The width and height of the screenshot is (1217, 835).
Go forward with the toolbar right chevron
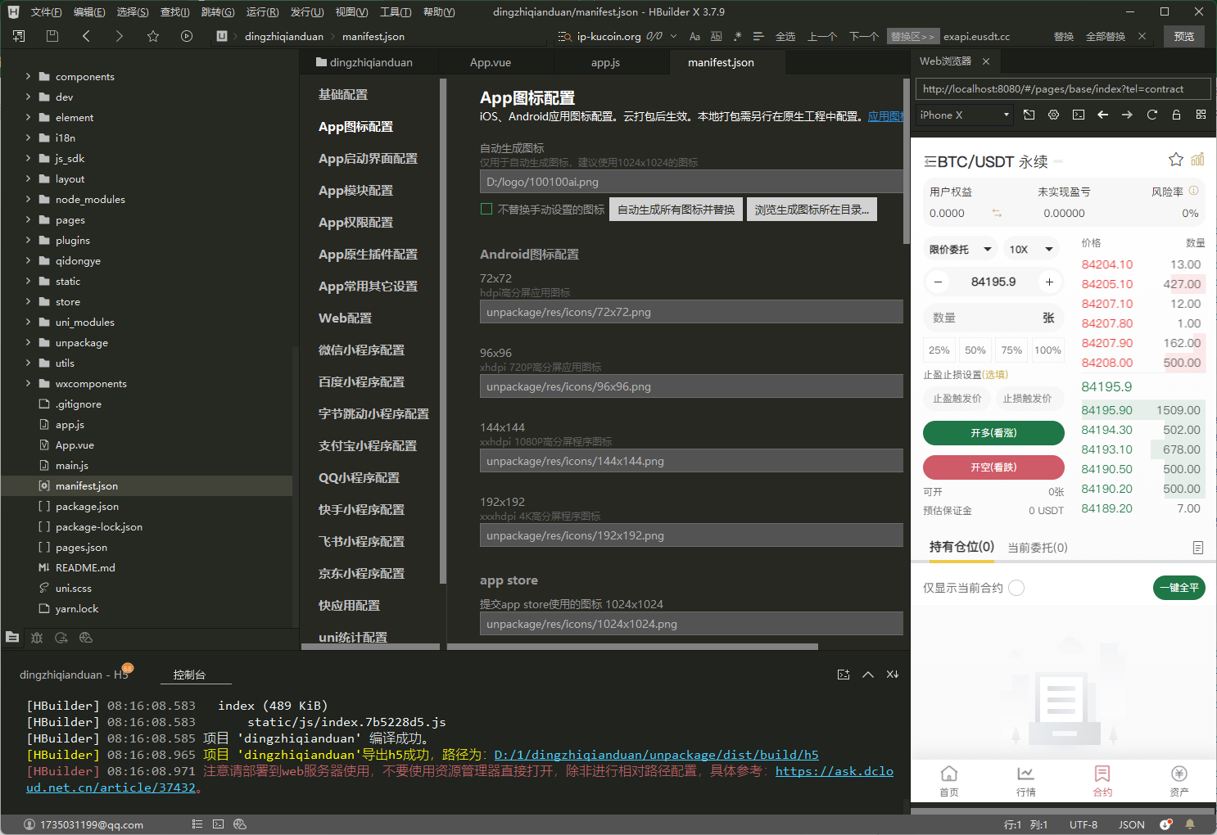click(120, 36)
